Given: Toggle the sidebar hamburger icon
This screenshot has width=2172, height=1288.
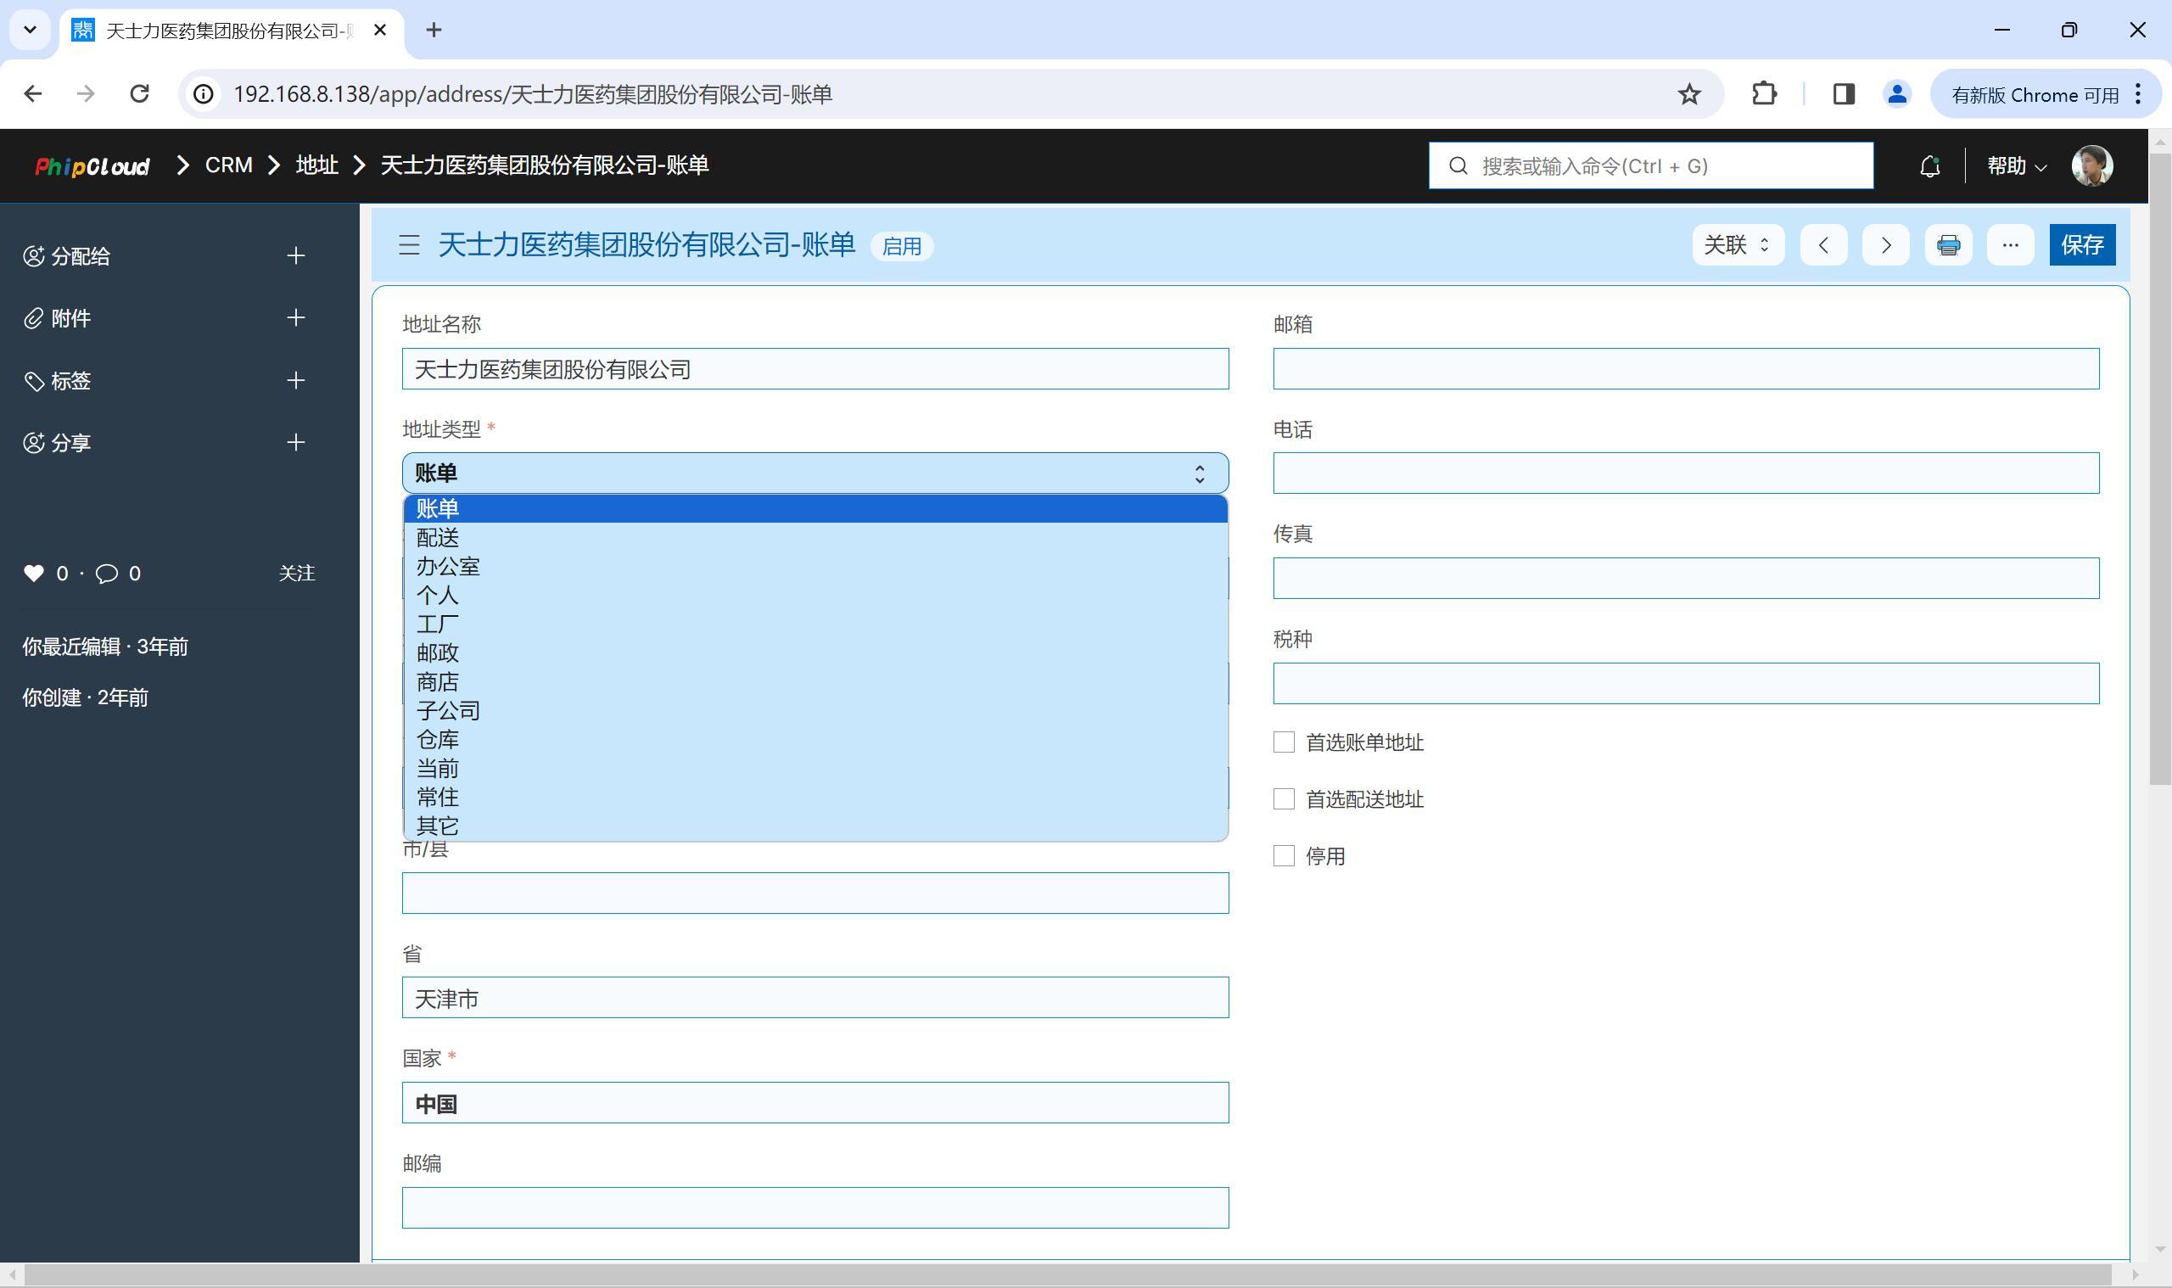Looking at the screenshot, I should tap(409, 244).
